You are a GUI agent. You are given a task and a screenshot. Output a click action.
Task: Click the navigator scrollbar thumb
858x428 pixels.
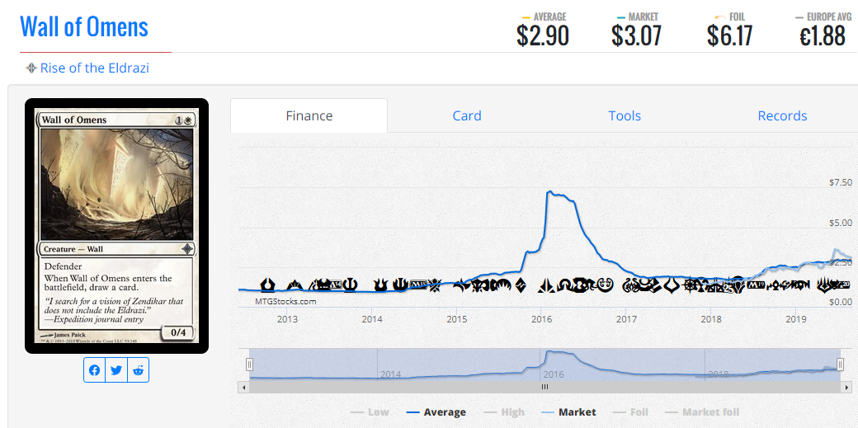(544, 387)
